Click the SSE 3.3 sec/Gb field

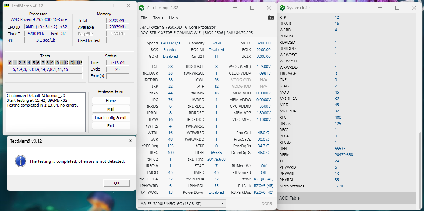(x=46, y=40)
